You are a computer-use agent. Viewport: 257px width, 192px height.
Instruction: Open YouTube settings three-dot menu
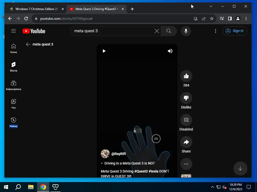(216, 31)
